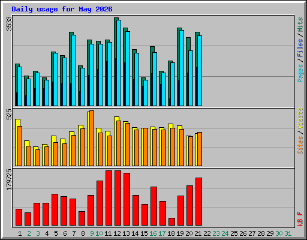Select day 27 on the x-axis
307x240 pixels.
tap(252, 233)
